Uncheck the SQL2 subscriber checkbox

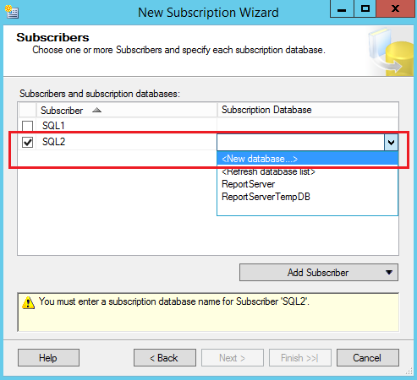[27, 142]
